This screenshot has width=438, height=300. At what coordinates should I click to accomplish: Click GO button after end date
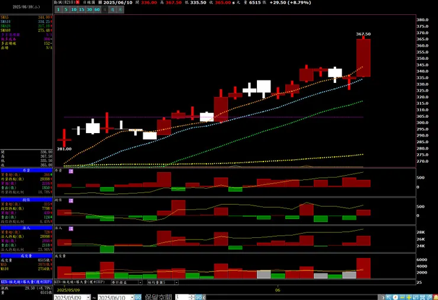click(138, 298)
